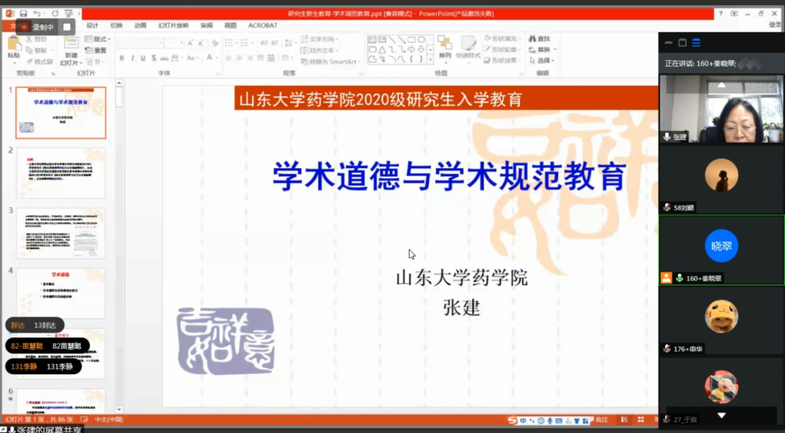Toggle Italic formatting button

click(x=132, y=58)
